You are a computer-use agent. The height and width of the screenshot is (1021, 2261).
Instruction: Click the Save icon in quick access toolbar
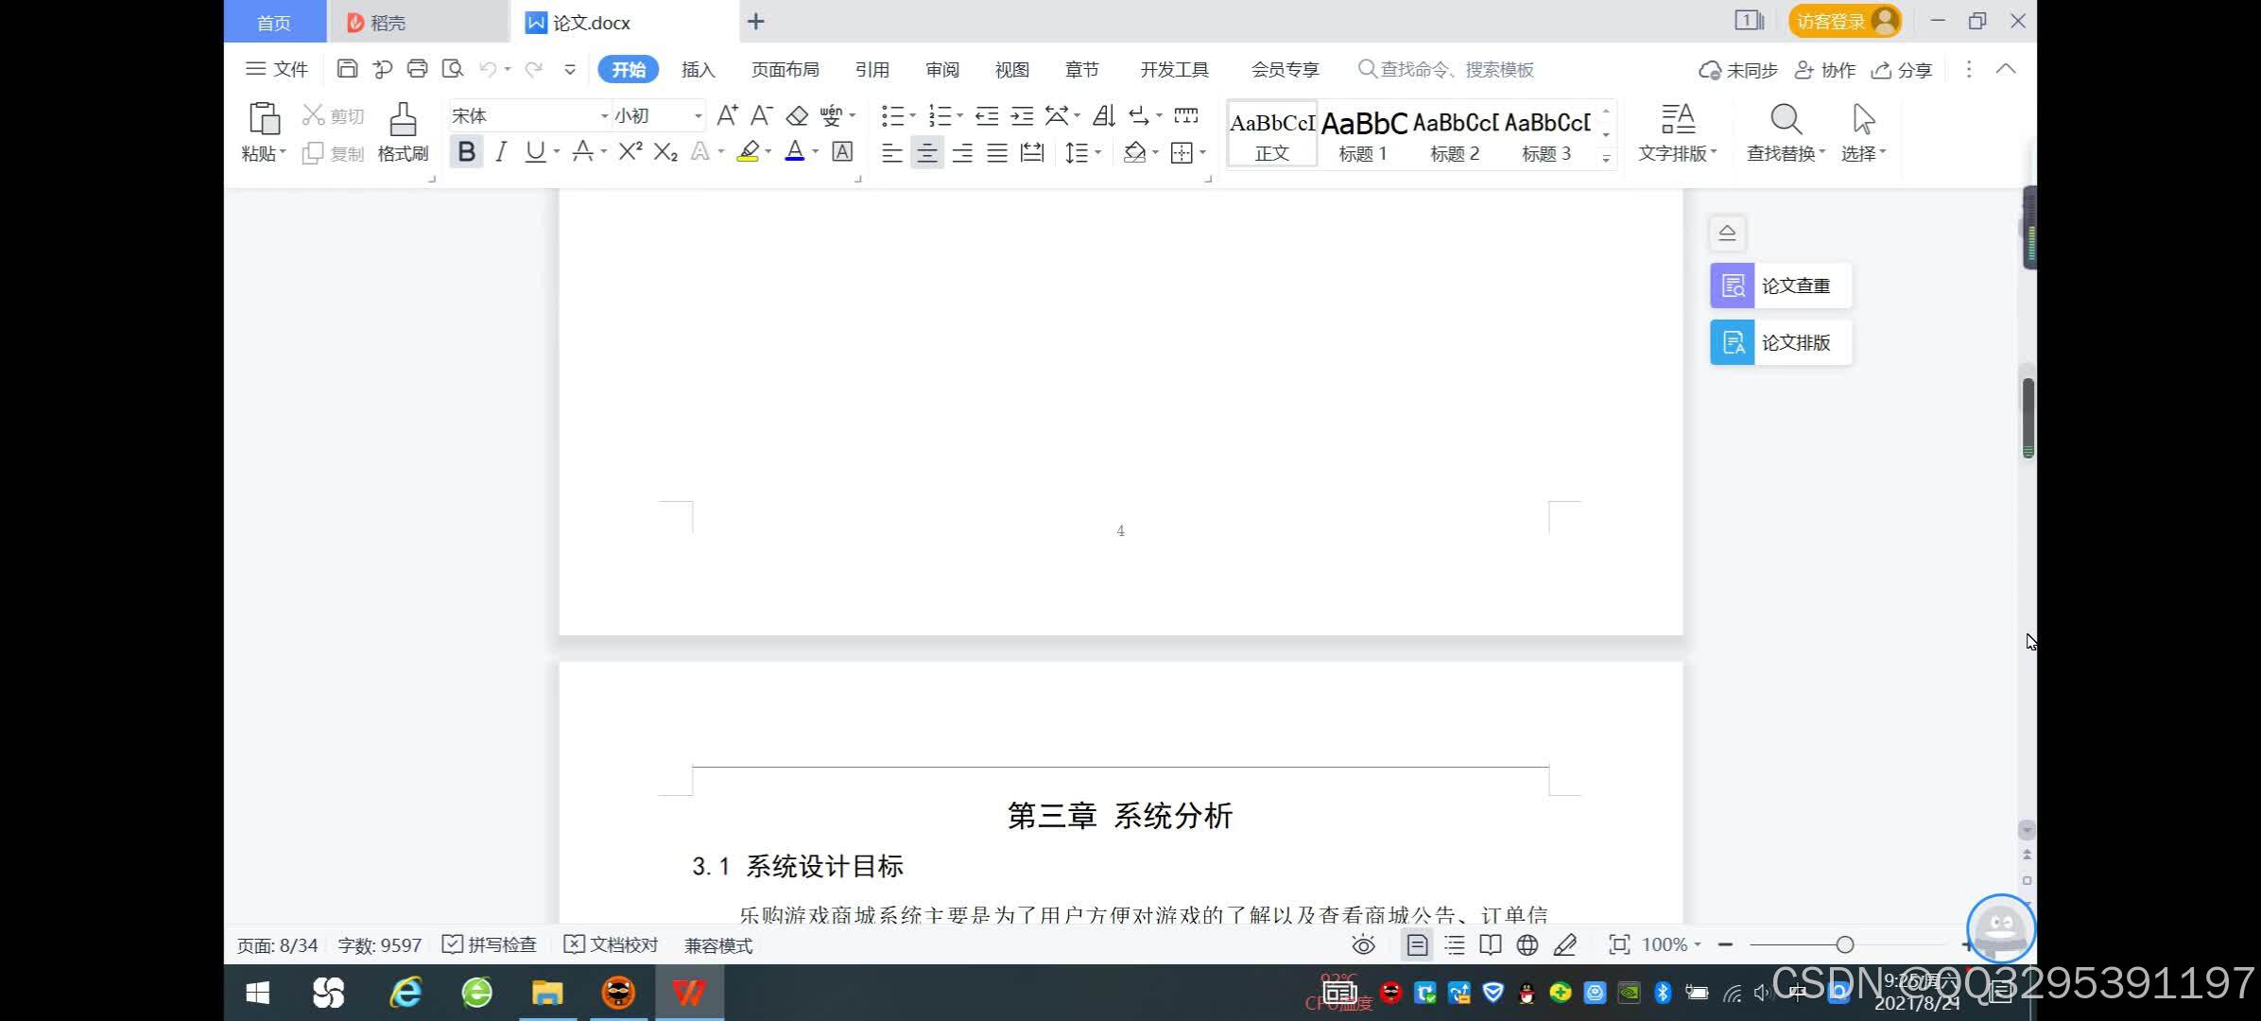coord(347,69)
